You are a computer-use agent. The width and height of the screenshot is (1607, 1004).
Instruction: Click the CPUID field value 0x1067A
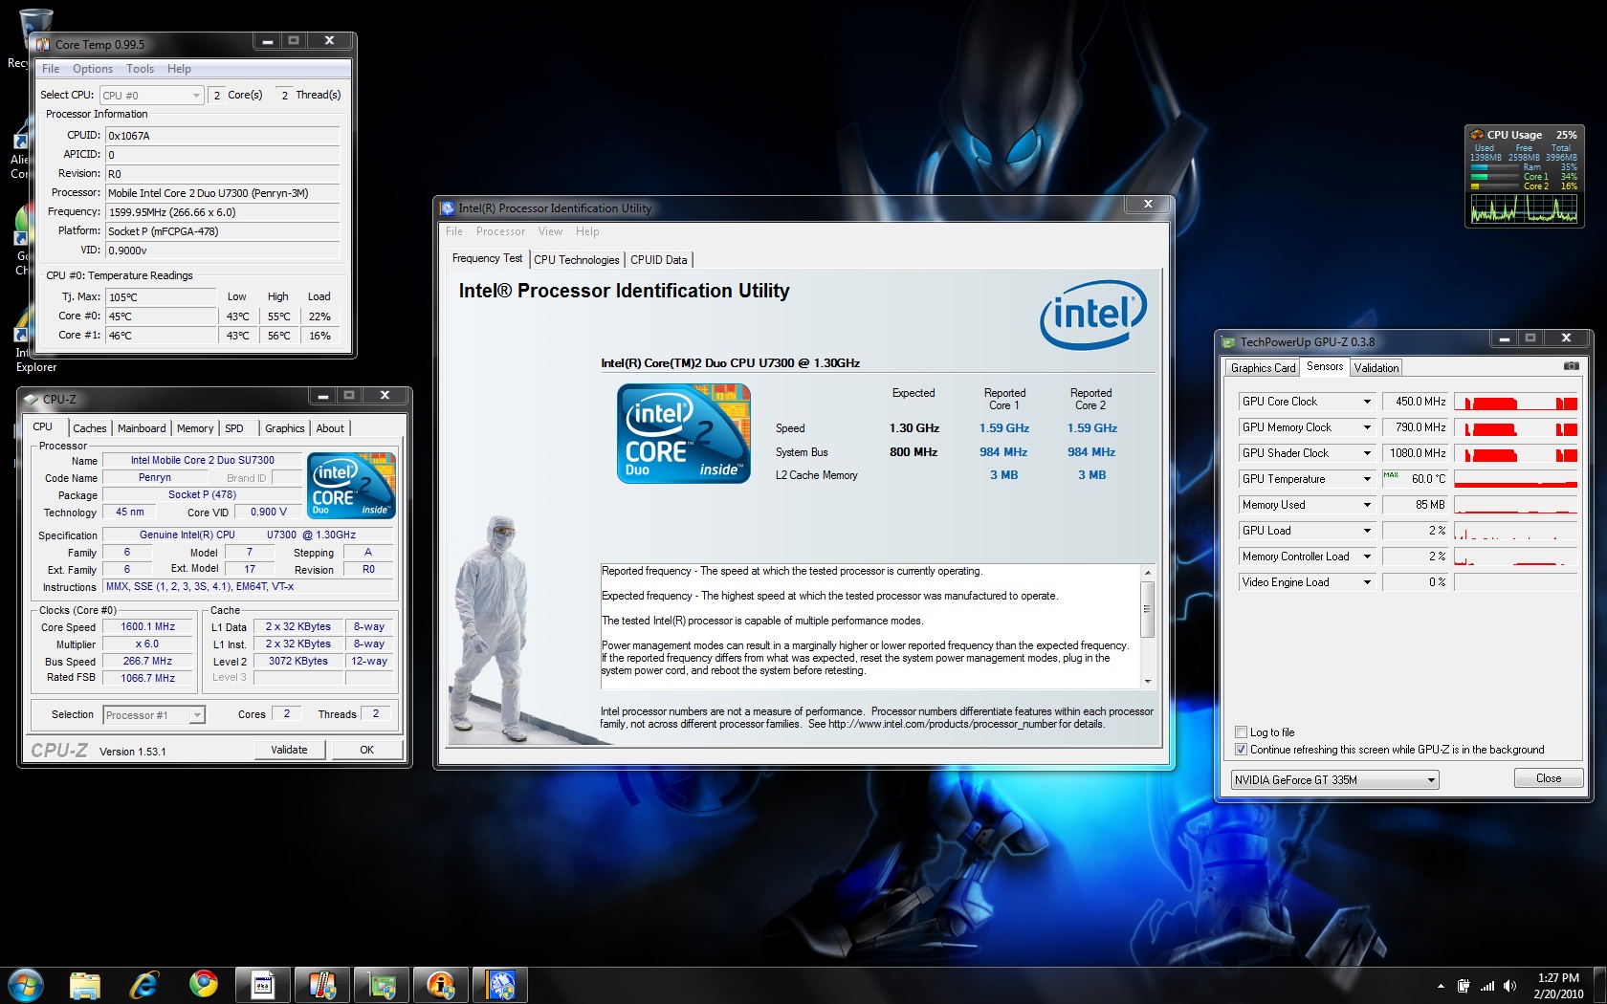coord(222,136)
